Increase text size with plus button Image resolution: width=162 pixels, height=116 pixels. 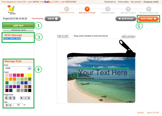pos(6,105)
